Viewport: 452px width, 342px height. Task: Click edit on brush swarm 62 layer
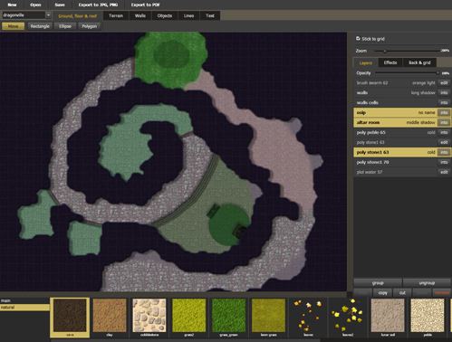444,82
